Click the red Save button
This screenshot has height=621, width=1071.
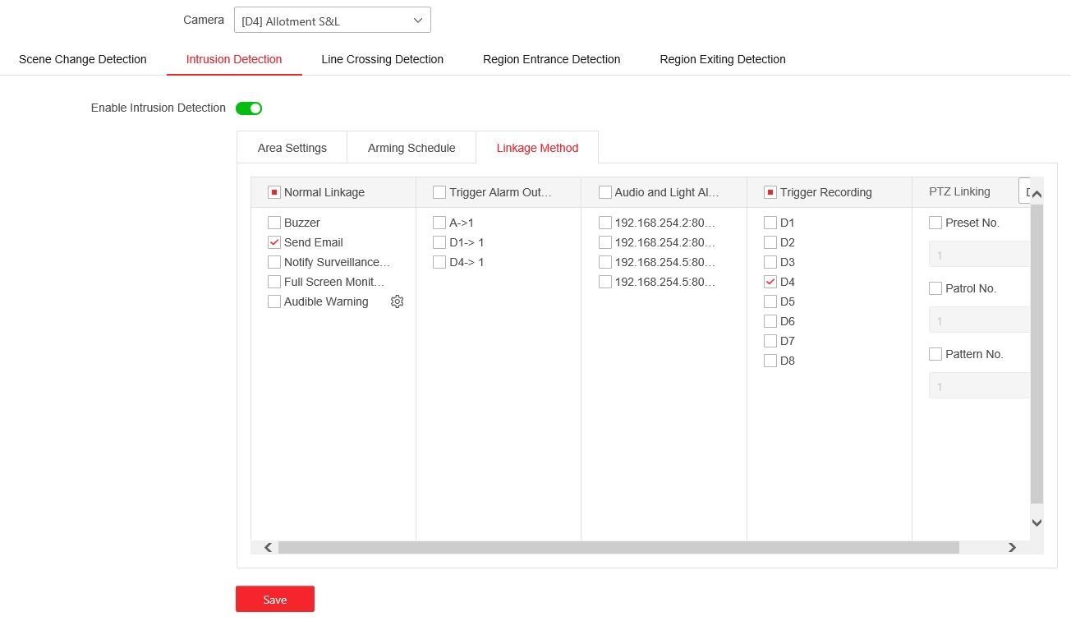click(x=275, y=600)
